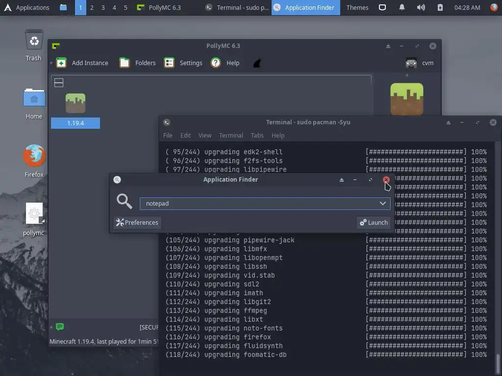
Task: Open the Tabs menu in Terminal
Action: point(257,136)
